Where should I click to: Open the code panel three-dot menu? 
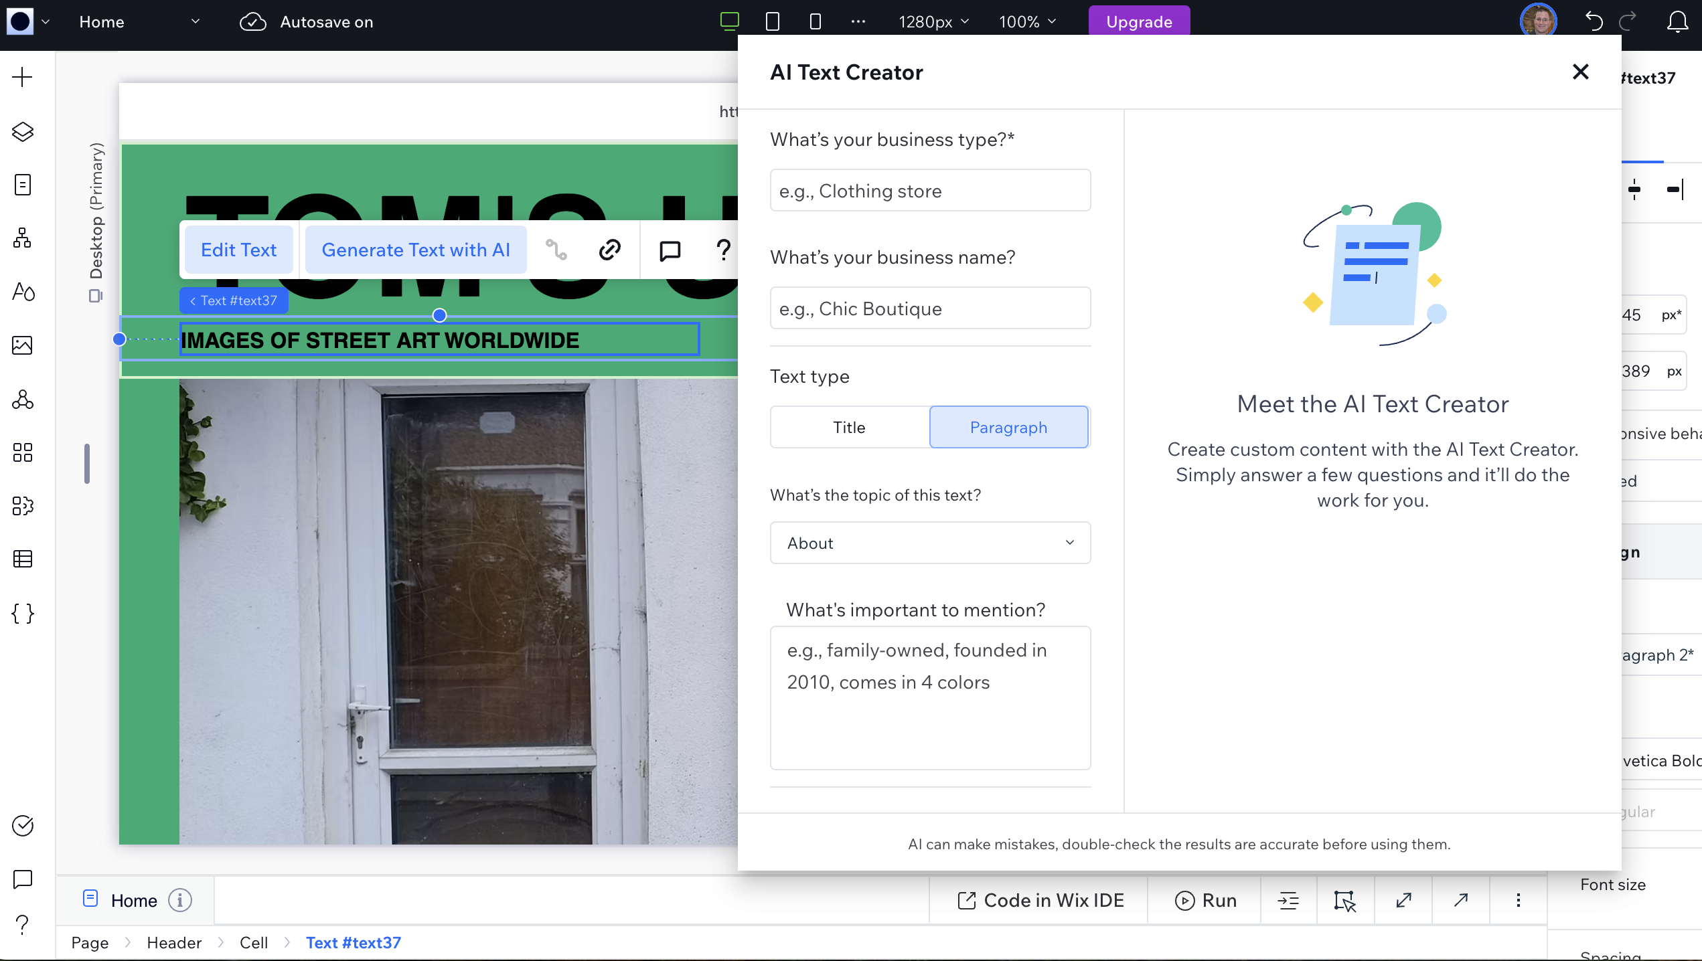click(1518, 900)
